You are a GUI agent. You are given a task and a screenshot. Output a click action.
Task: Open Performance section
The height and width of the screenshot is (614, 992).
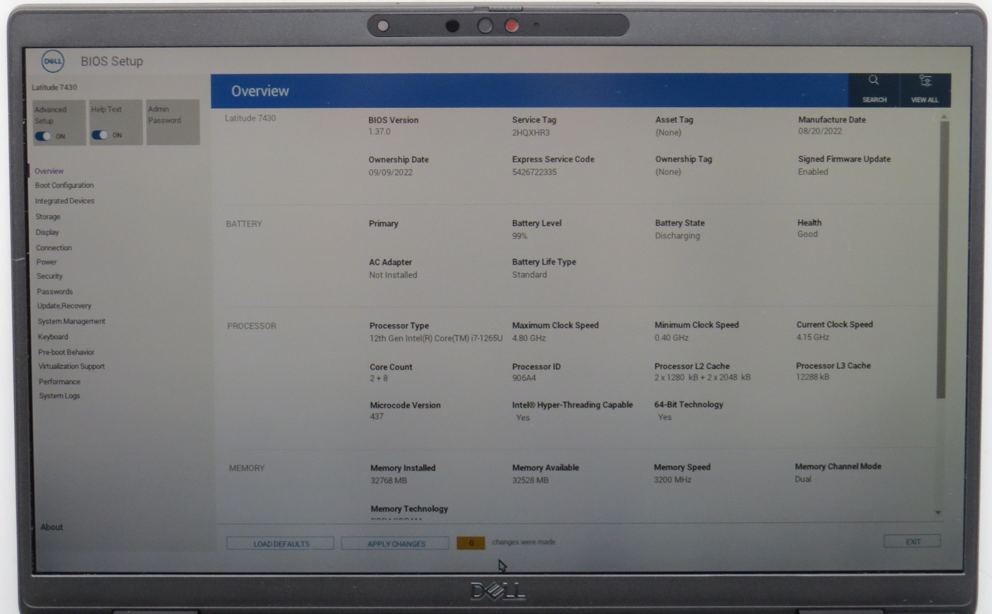point(60,382)
